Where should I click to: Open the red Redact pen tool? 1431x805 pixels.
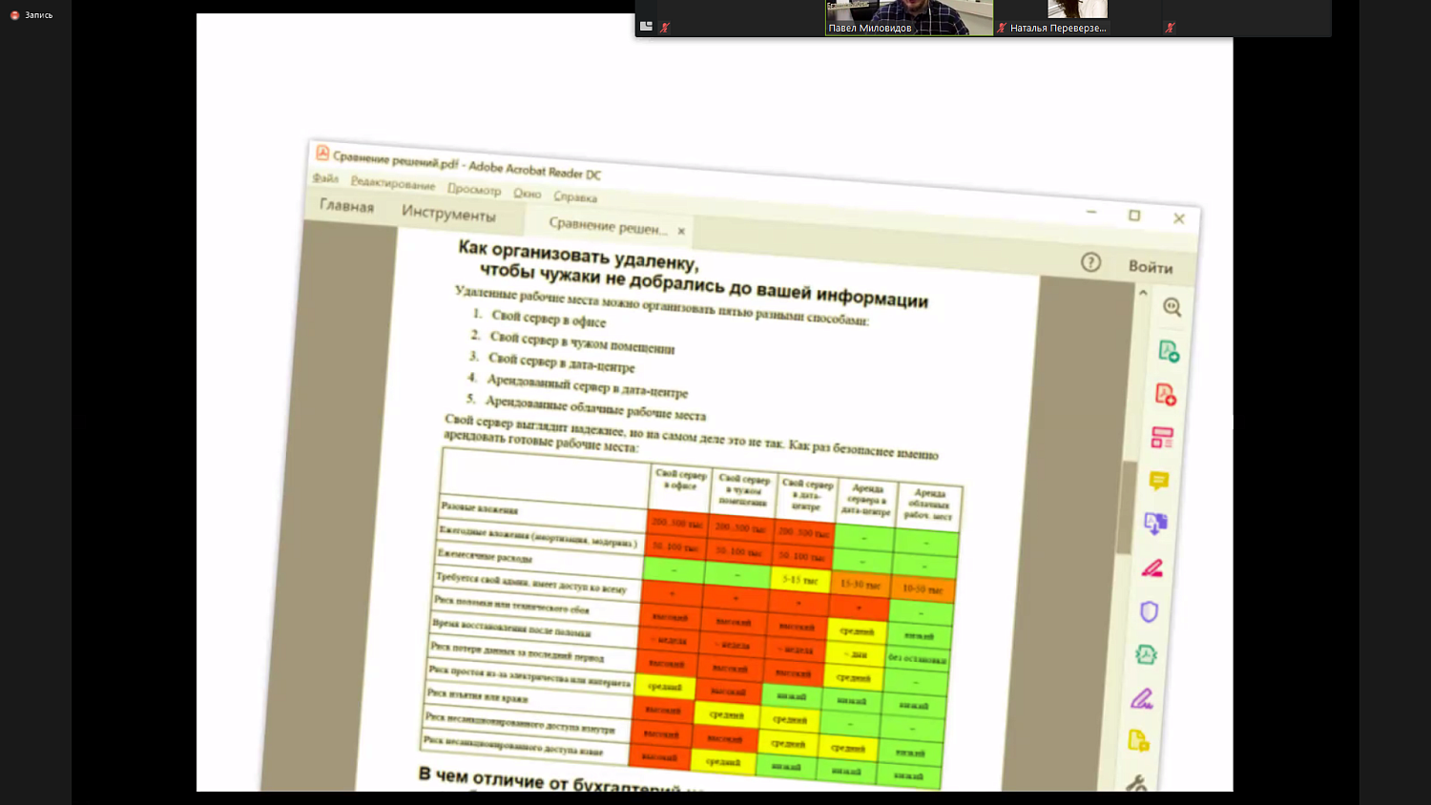pyautogui.click(x=1152, y=568)
